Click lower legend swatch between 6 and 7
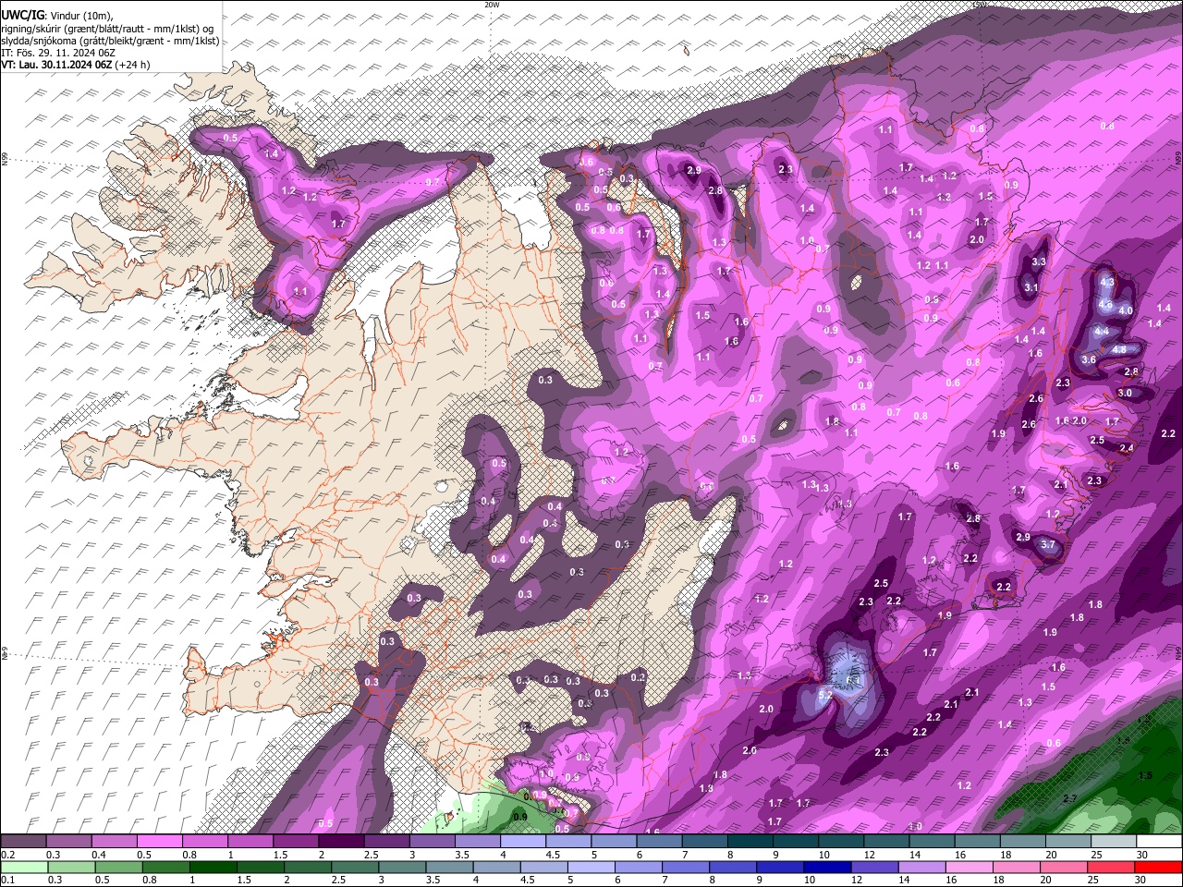Image resolution: width=1183 pixels, height=887 pixels. tap(637, 867)
